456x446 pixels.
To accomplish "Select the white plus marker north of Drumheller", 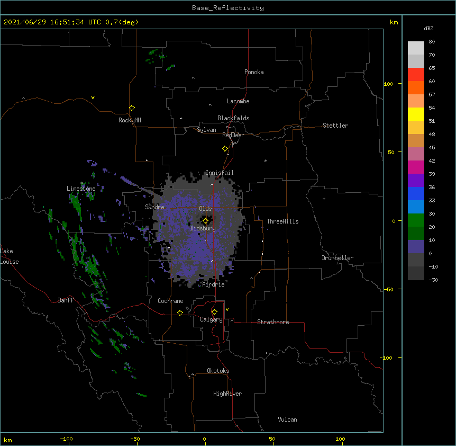I will coord(324,199).
